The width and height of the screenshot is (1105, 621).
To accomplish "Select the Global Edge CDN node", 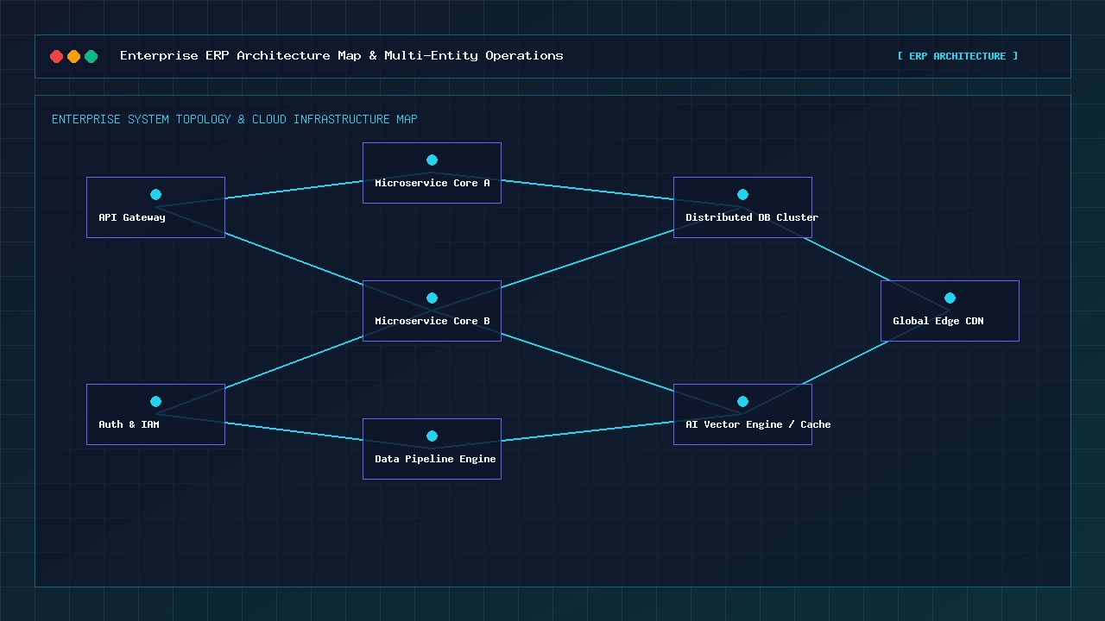I will pyautogui.click(x=950, y=310).
